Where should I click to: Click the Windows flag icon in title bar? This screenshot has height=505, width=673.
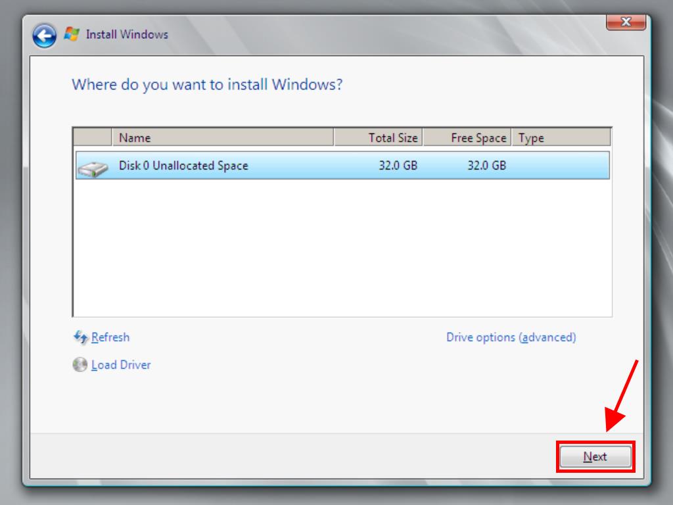[72, 34]
